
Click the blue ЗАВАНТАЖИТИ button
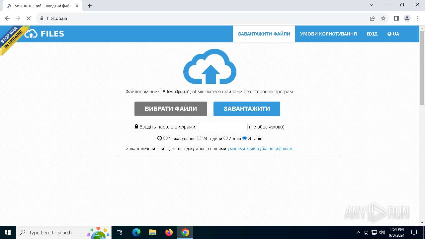coord(247,109)
